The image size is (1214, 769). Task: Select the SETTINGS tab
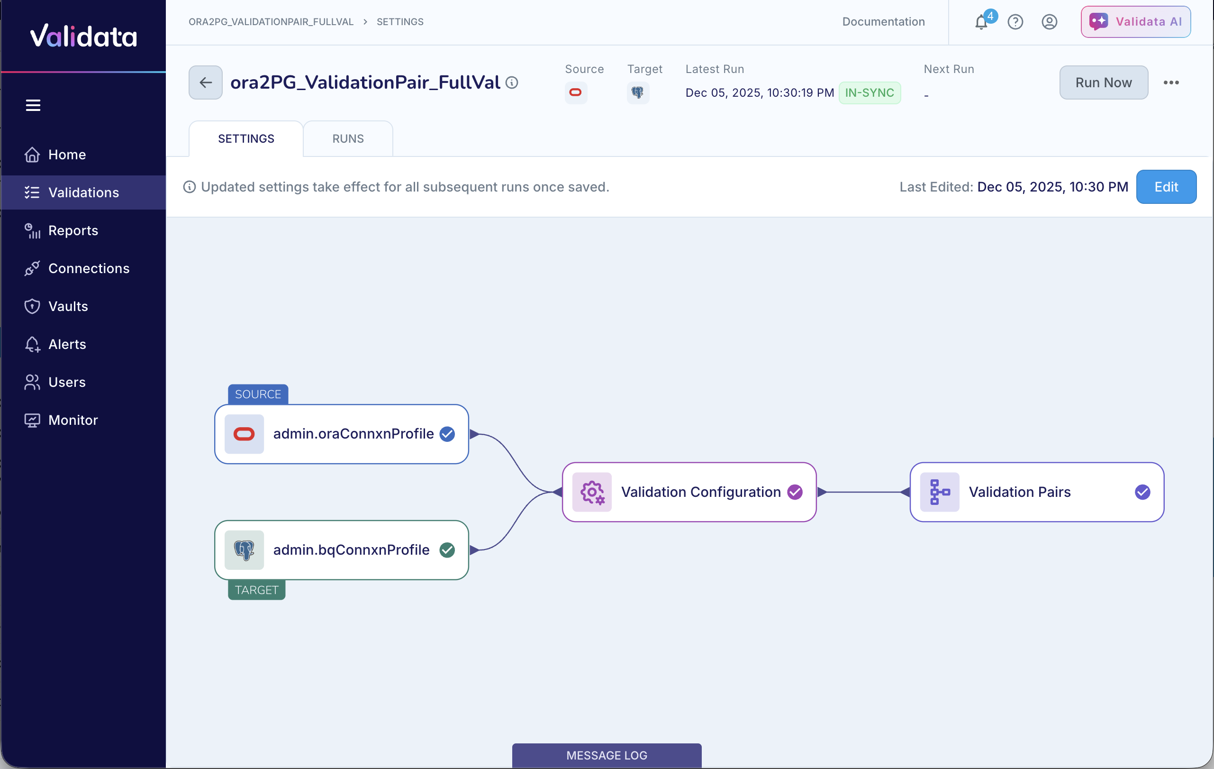coord(245,138)
